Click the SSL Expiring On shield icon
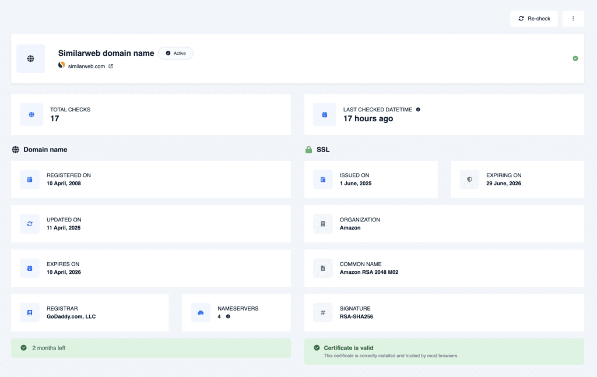 tap(469, 179)
